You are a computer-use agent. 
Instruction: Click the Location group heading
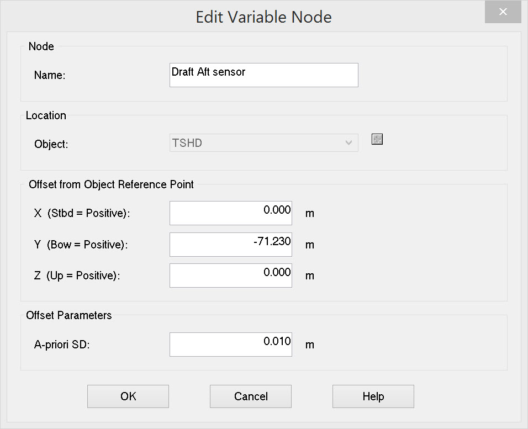(x=46, y=115)
